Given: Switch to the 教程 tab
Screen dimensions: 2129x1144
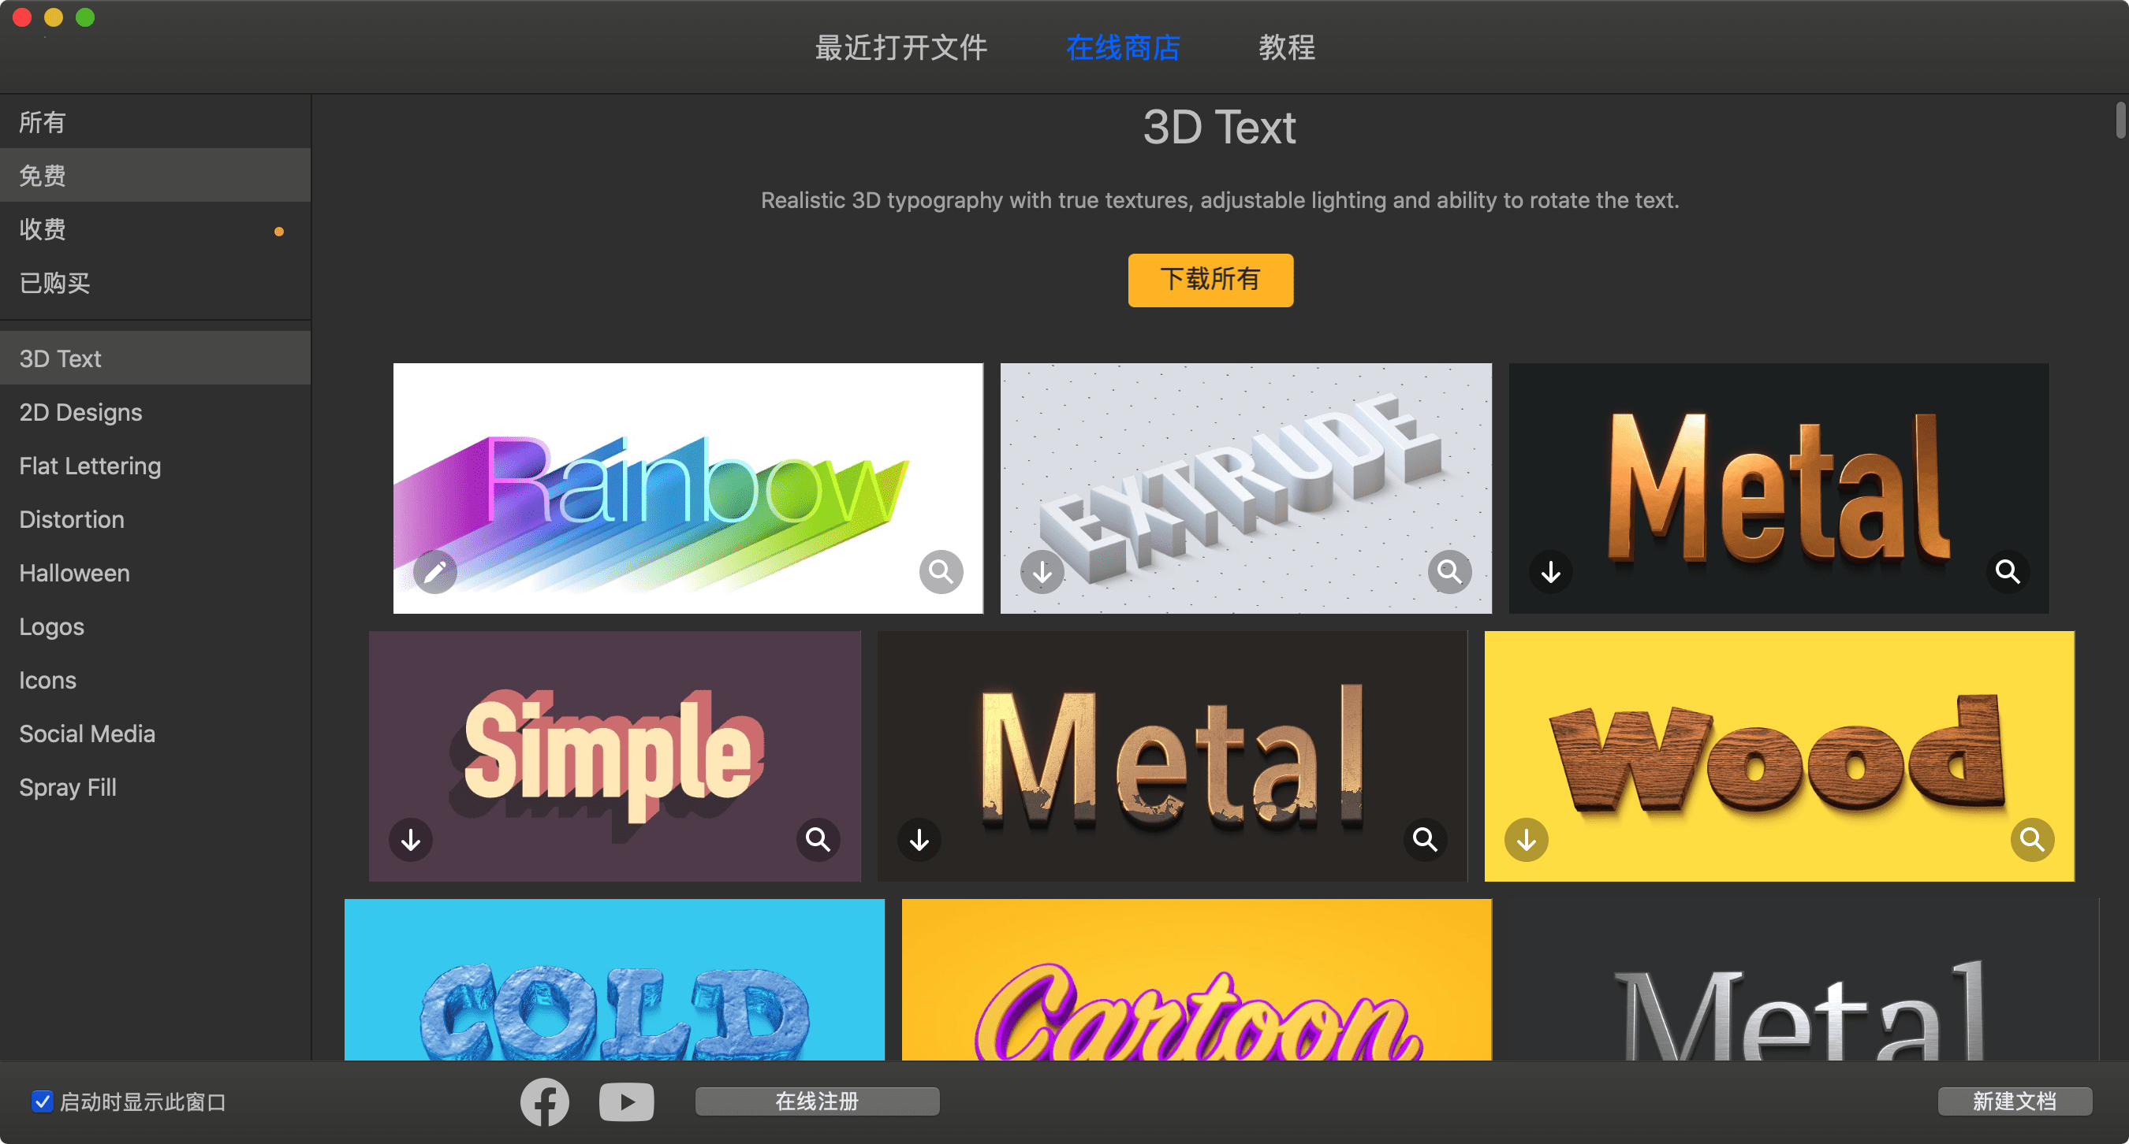Looking at the screenshot, I should pyautogui.click(x=1287, y=48).
